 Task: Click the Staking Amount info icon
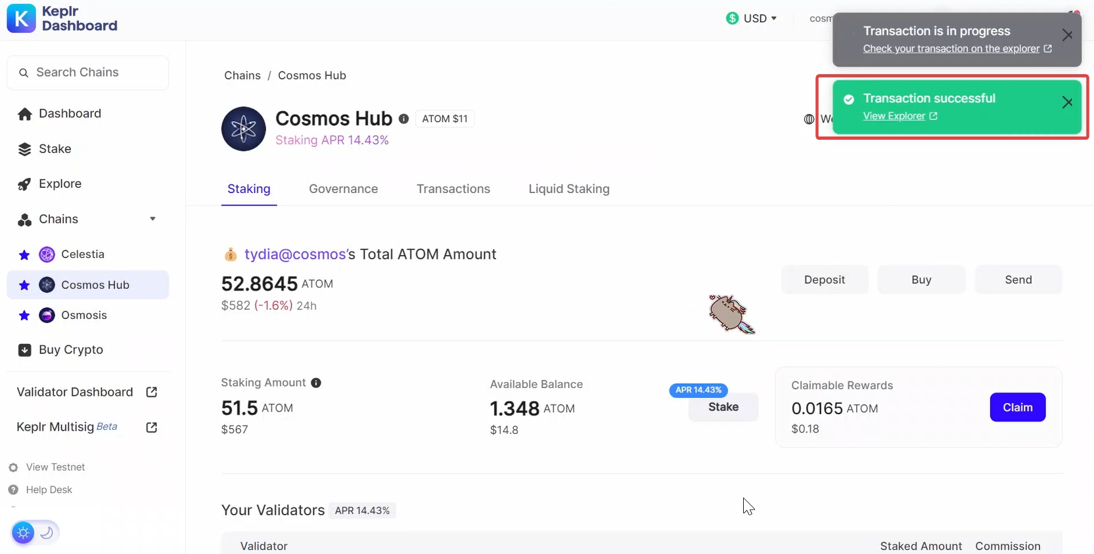(316, 383)
